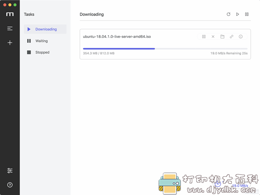Show the ubuntu iso in folder
260x195 pixels.
click(222, 37)
